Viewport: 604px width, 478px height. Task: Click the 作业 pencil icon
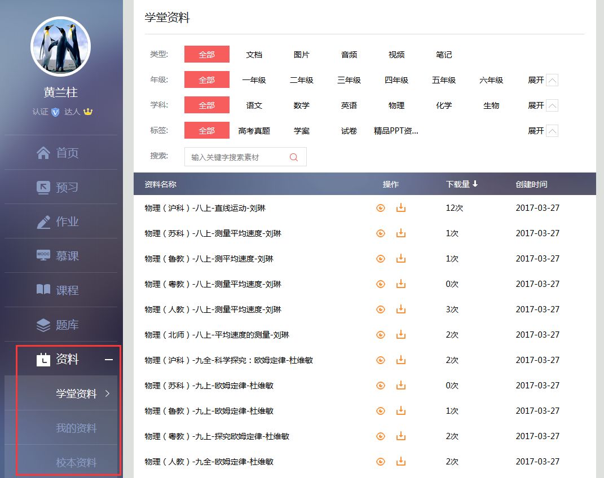pos(43,221)
